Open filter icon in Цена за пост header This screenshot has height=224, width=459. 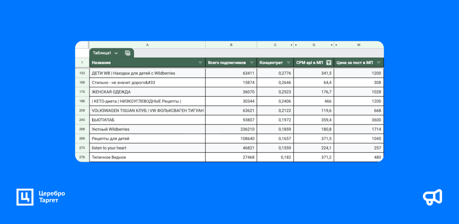tap(379, 63)
